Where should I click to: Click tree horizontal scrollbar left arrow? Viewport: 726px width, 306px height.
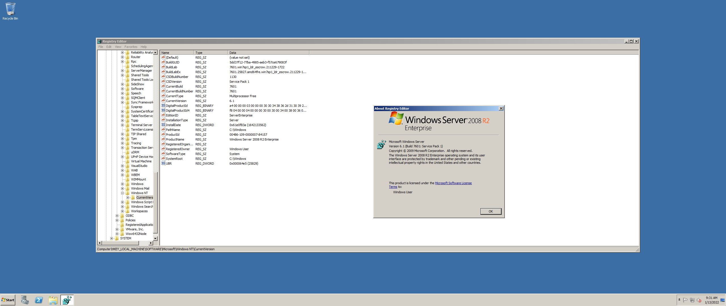[100, 243]
